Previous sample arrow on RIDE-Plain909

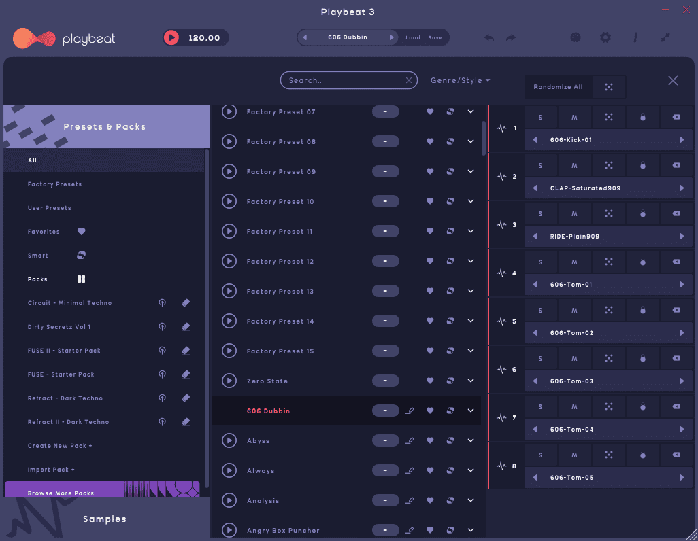pos(535,237)
